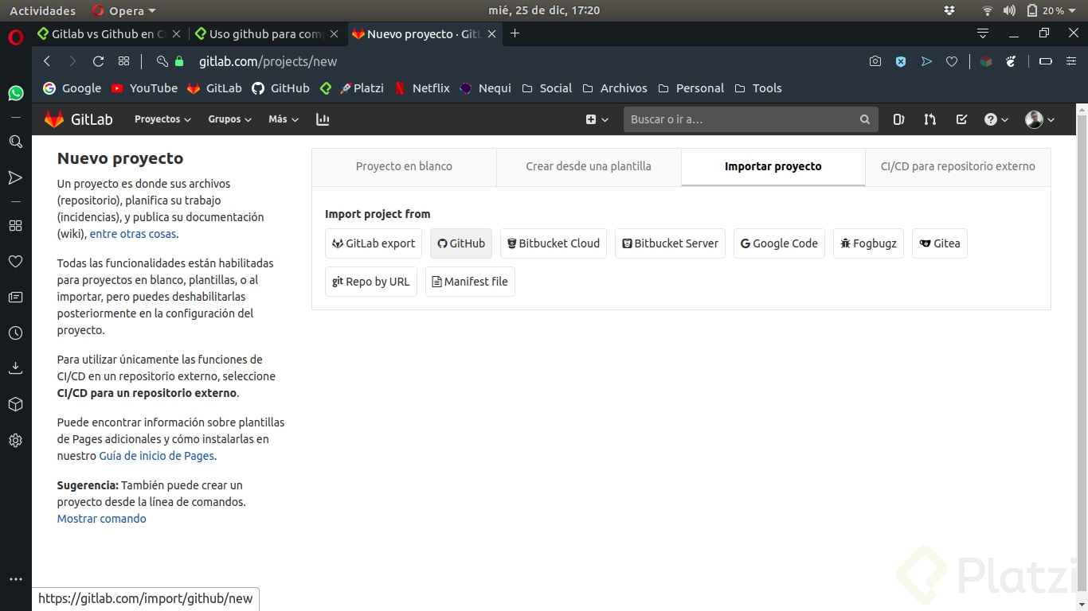Image resolution: width=1088 pixels, height=611 pixels.
Task: Take a snapshot with the camera icon
Action: pyautogui.click(x=875, y=61)
